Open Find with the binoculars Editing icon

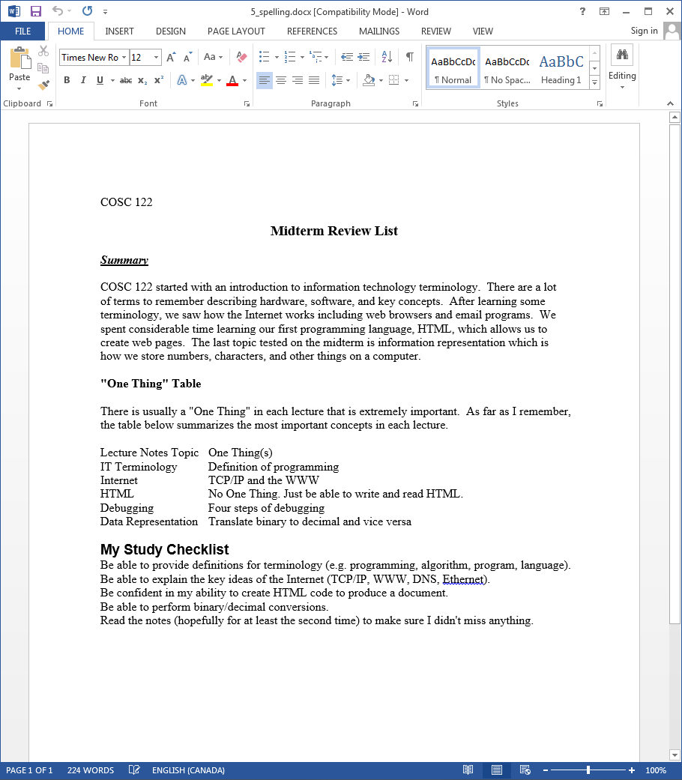click(622, 55)
